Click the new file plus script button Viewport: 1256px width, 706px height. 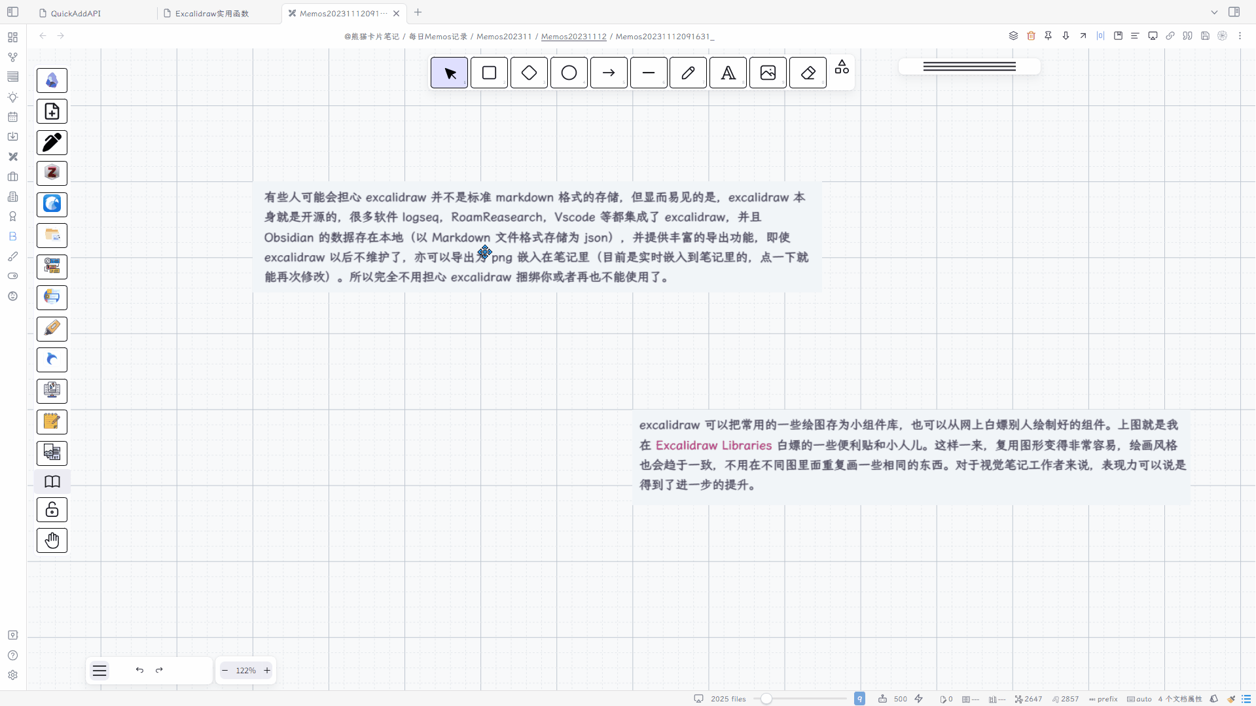click(52, 111)
